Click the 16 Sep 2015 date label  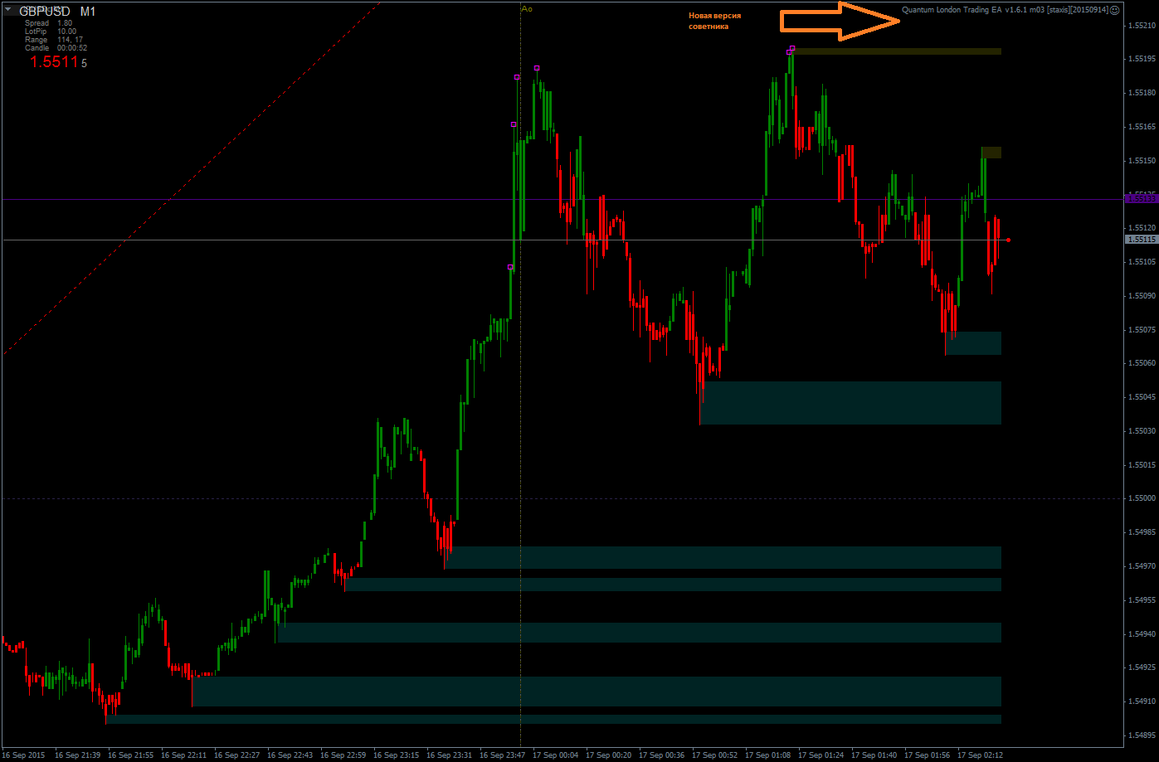24,755
